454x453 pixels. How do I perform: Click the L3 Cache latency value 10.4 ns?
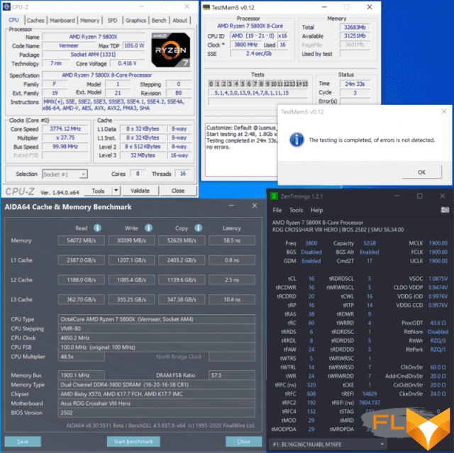tap(232, 299)
